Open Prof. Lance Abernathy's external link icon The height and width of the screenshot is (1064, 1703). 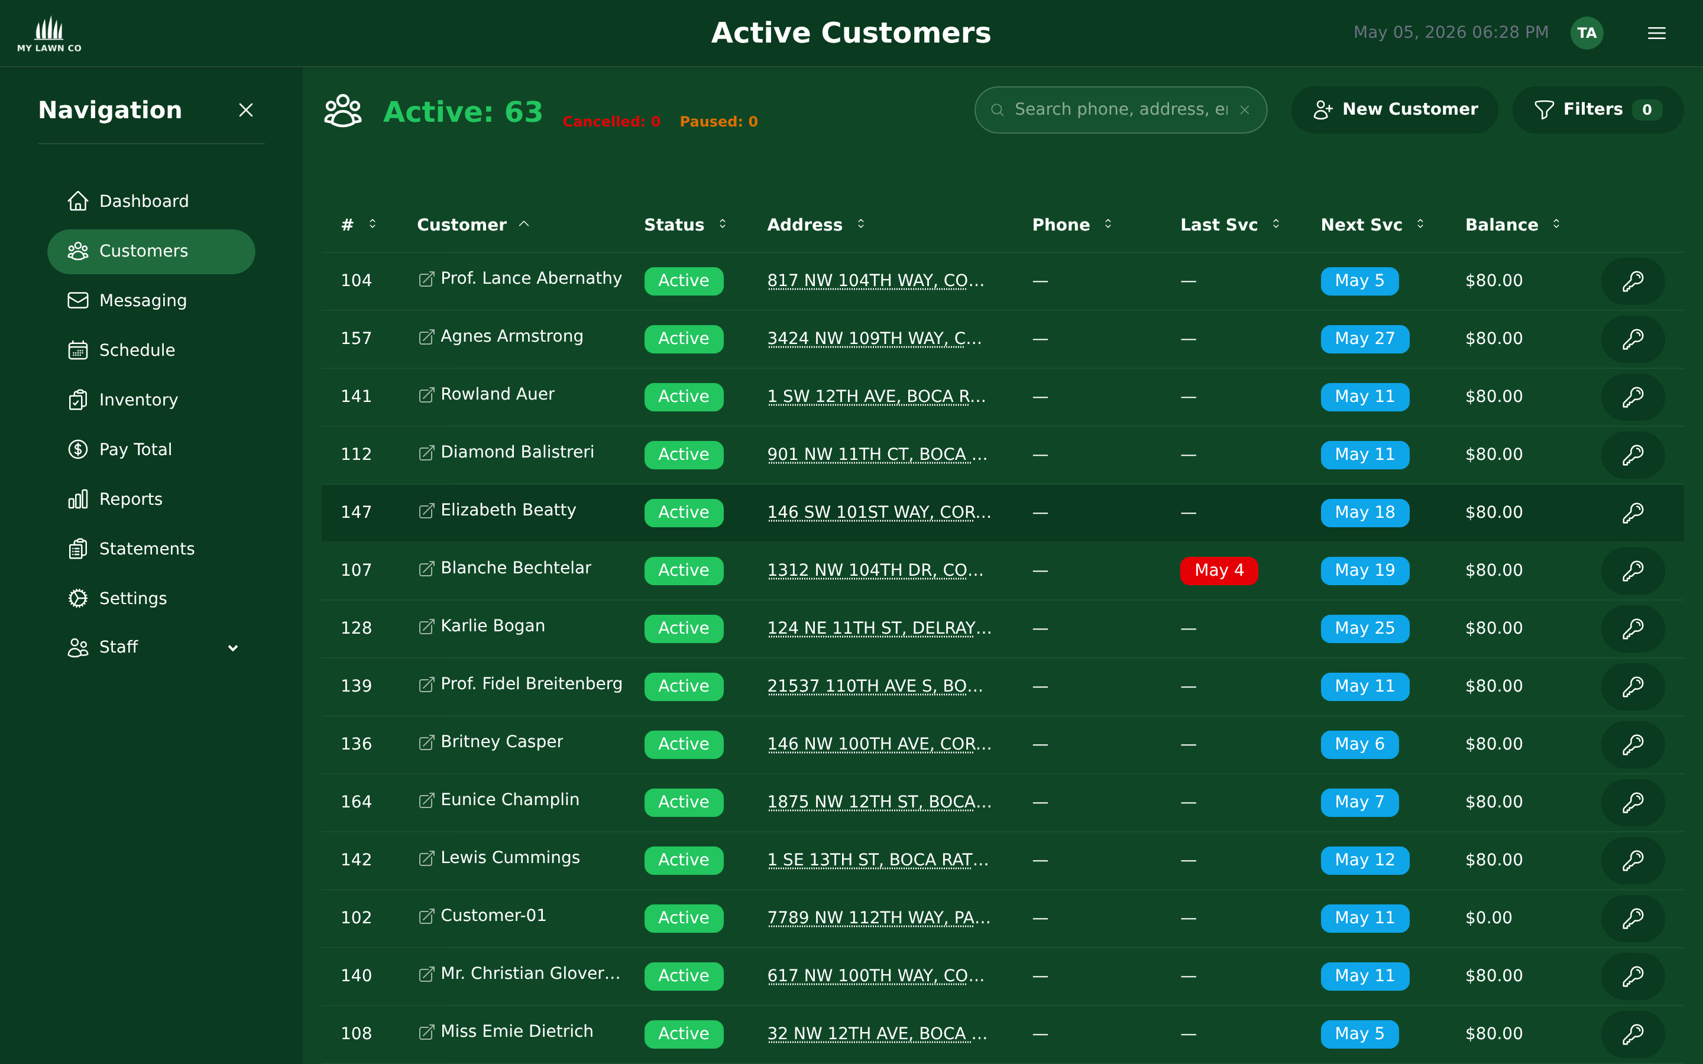click(426, 280)
